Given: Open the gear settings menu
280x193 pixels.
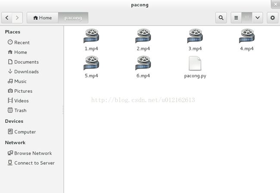Looking at the screenshot, I should click(x=273, y=18).
